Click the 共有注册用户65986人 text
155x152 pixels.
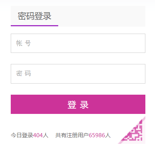[x=83, y=135]
